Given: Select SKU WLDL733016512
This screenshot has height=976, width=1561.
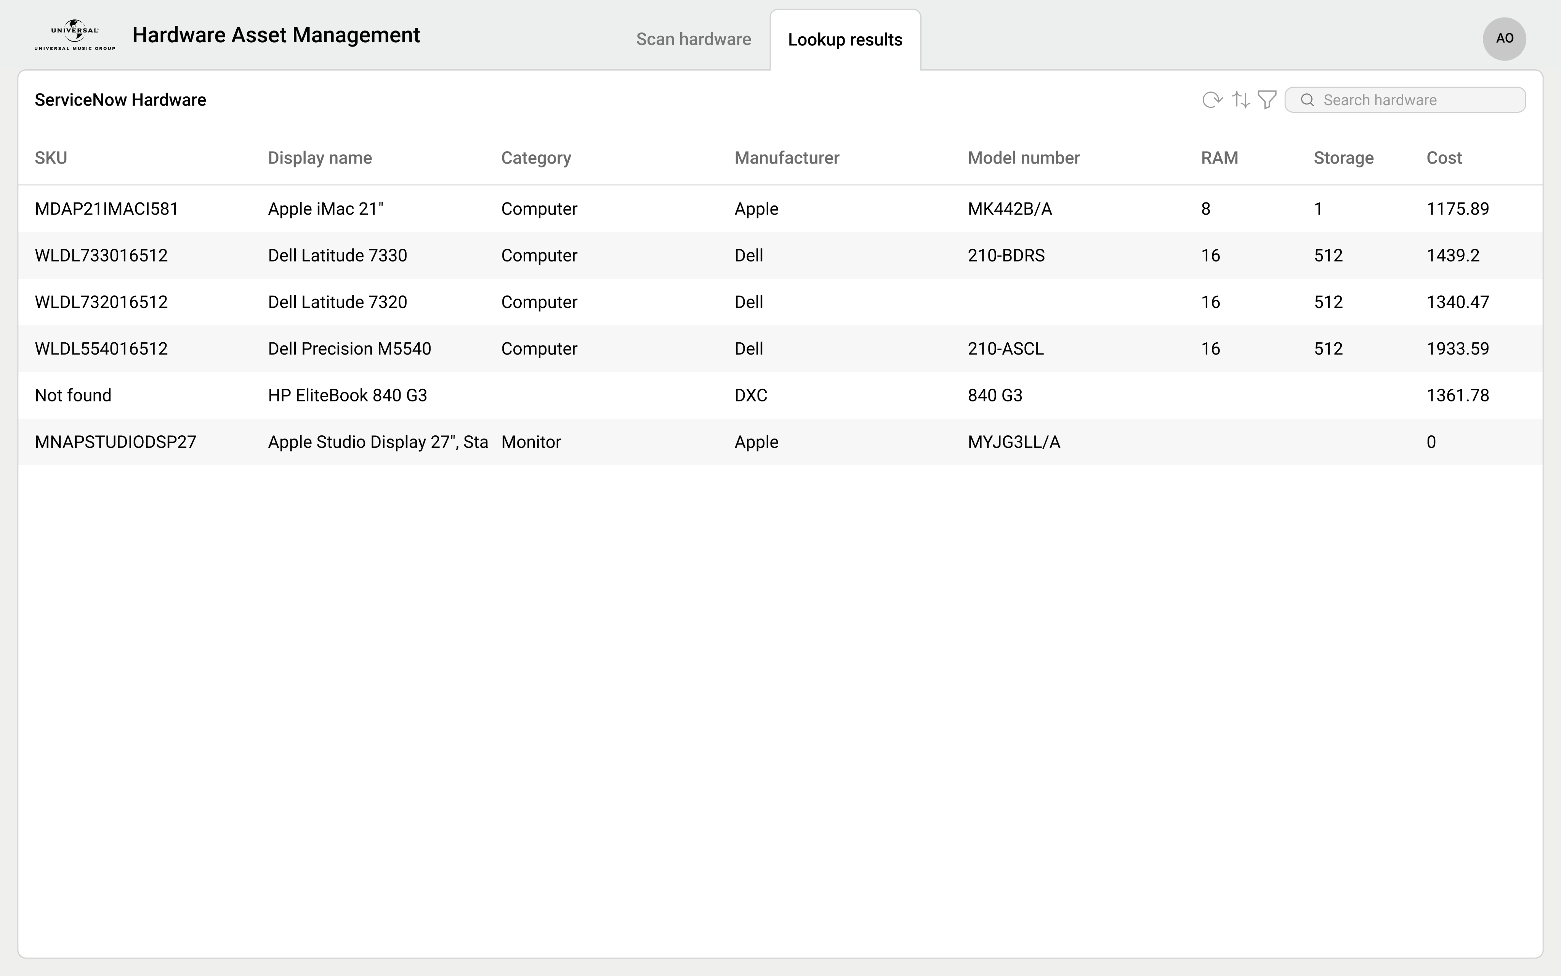Looking at the screenshot, I should point(101,255).
